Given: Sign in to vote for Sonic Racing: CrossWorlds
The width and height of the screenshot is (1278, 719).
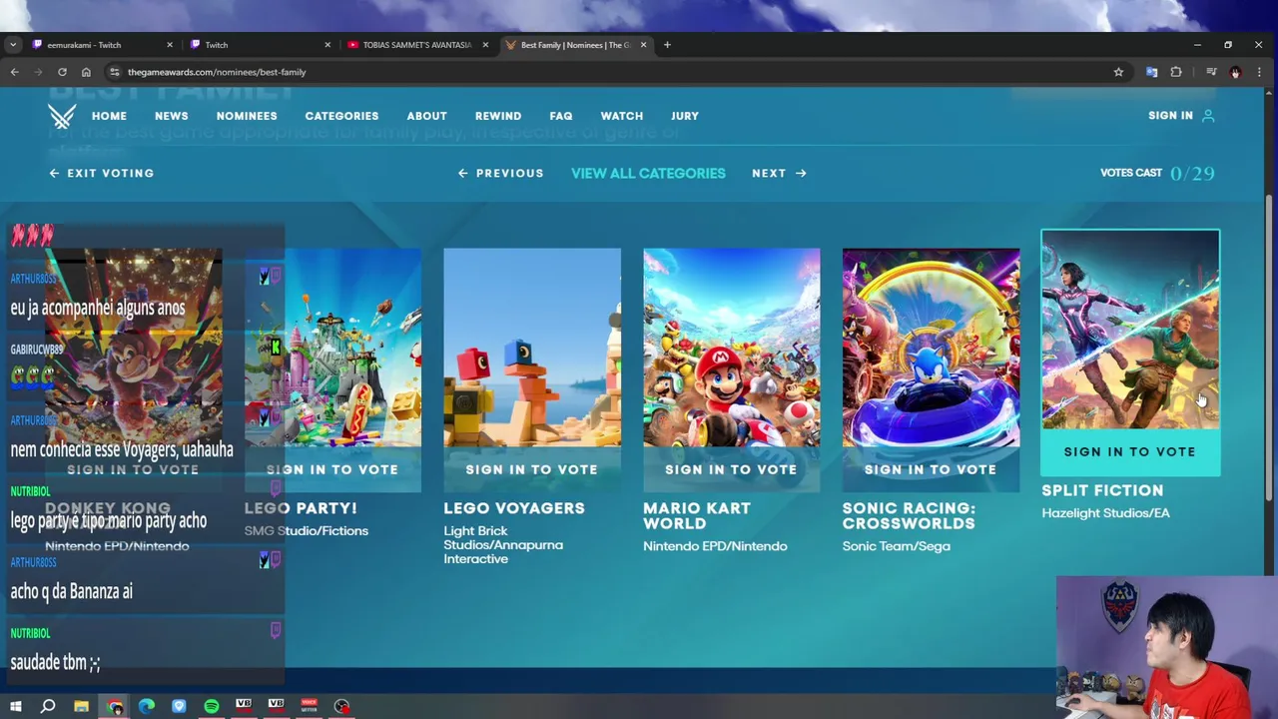Looking at the screenshot, I should coord(931,469).
